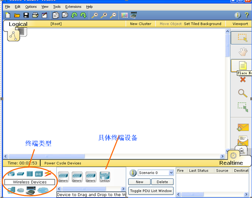
Task: Click Power Cycle Devices
Action: [x=63, y=163]
